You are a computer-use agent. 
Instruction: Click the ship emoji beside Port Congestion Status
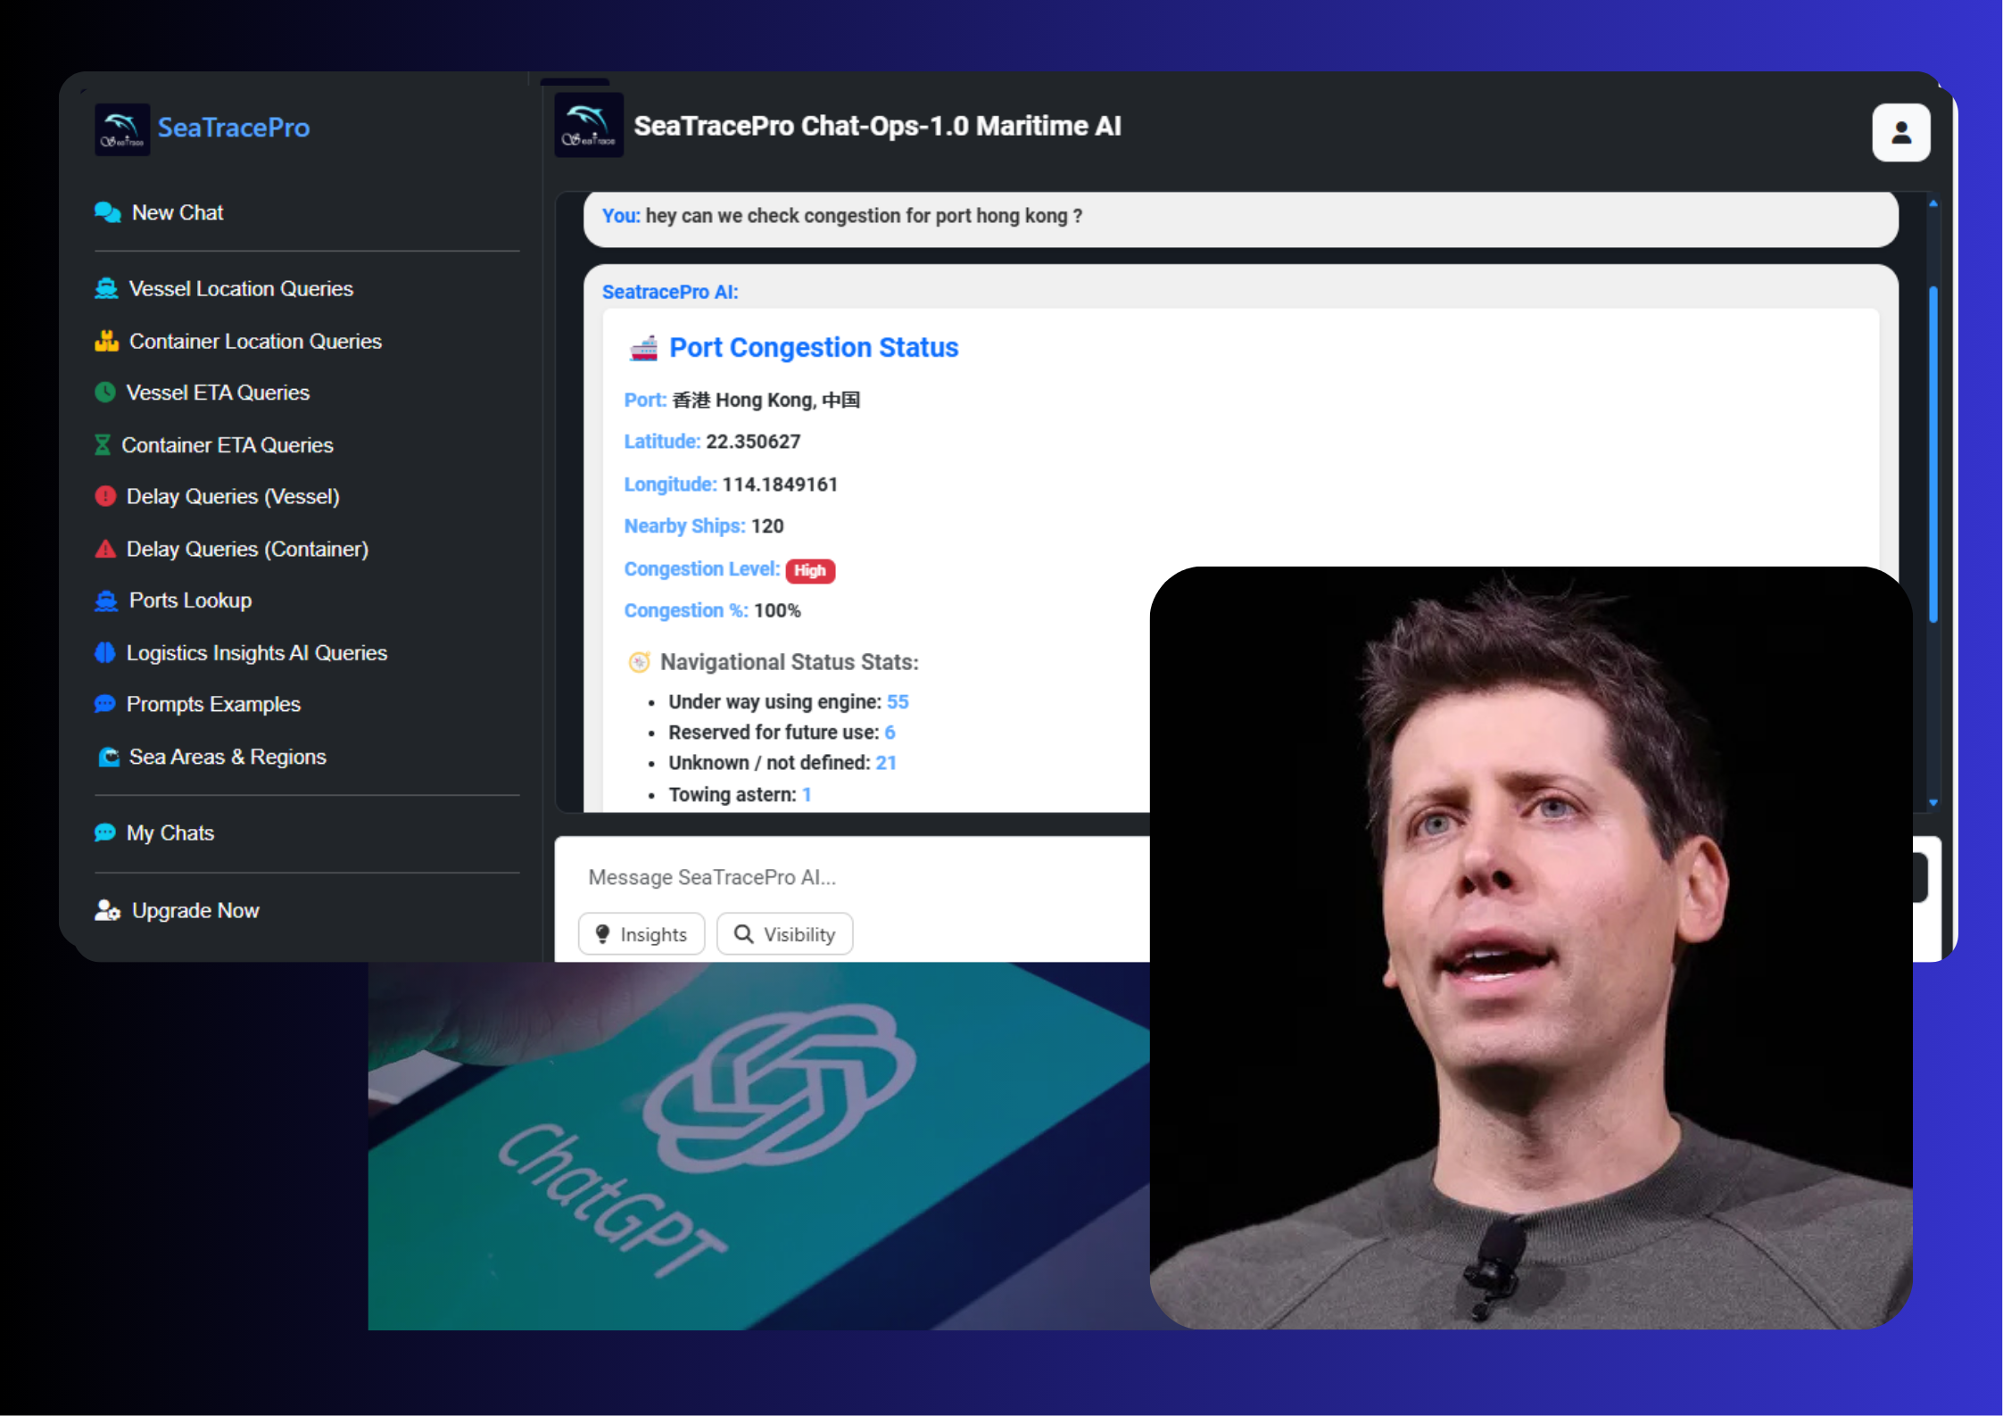coord(643,348)
